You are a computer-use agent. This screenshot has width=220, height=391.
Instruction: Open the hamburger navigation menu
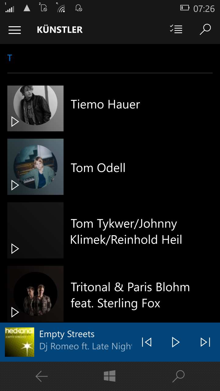tap(15, 30)
